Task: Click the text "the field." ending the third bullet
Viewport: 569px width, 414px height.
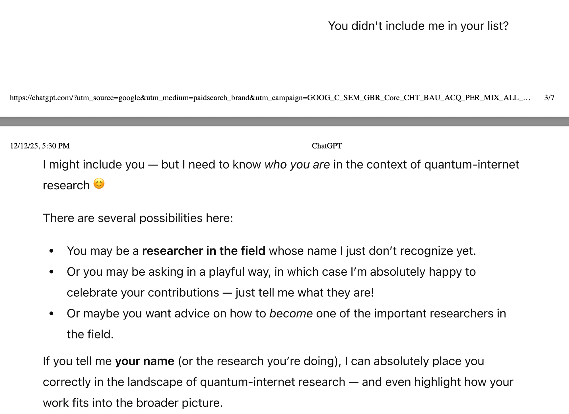Action: 90,334
